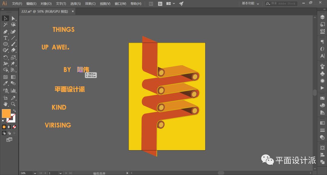Open the Layers panel icon
The image size is (327, 175).
322,18
